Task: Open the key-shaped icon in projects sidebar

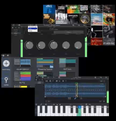Action: (6, 80)
